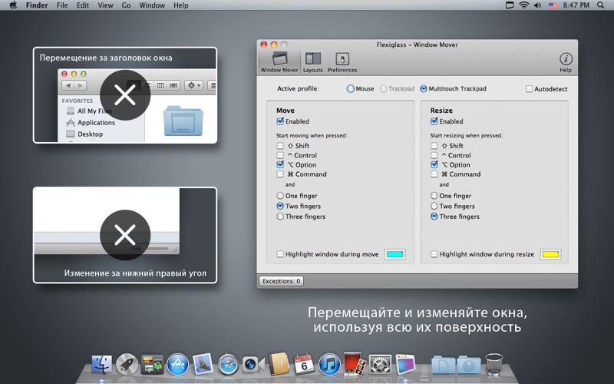Screen dimensions: 614x384
Task: Click the Help info icon in Flexiglass
Action: [566, 62]
